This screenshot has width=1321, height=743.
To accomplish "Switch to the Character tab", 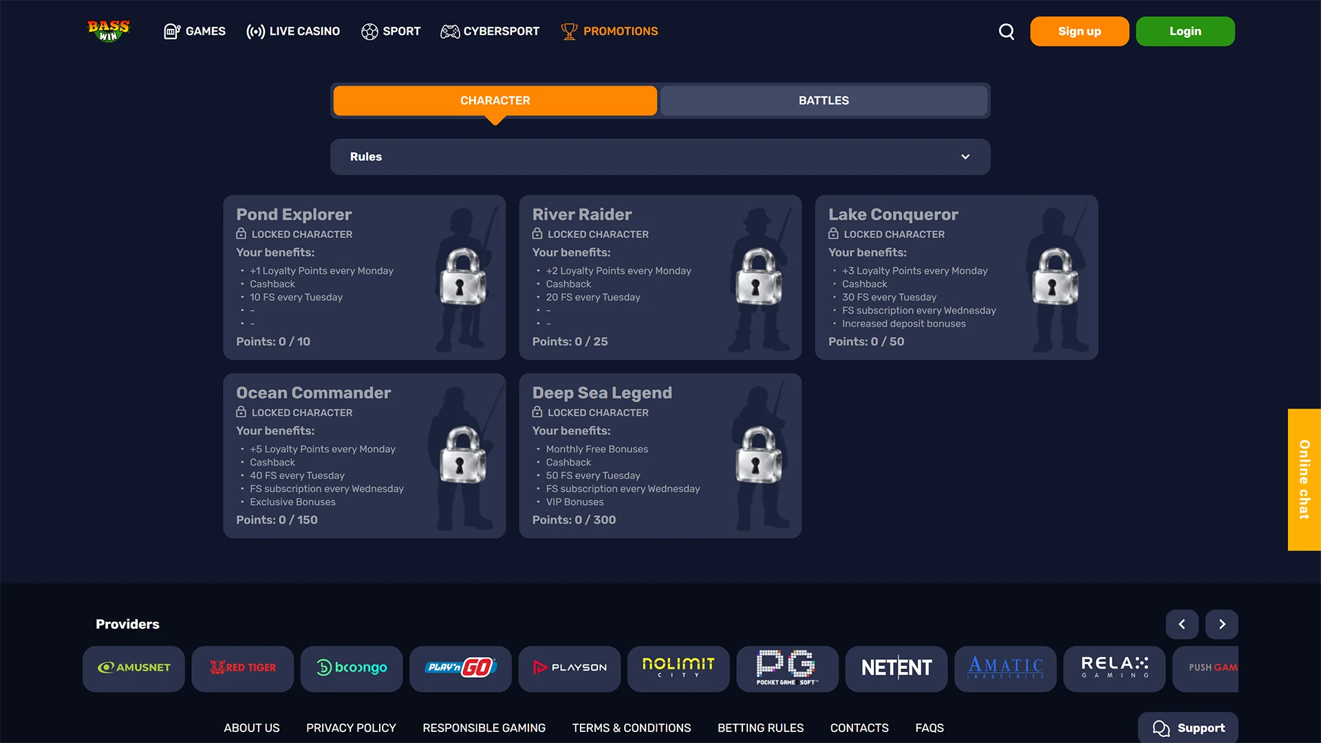I will 495,100.
